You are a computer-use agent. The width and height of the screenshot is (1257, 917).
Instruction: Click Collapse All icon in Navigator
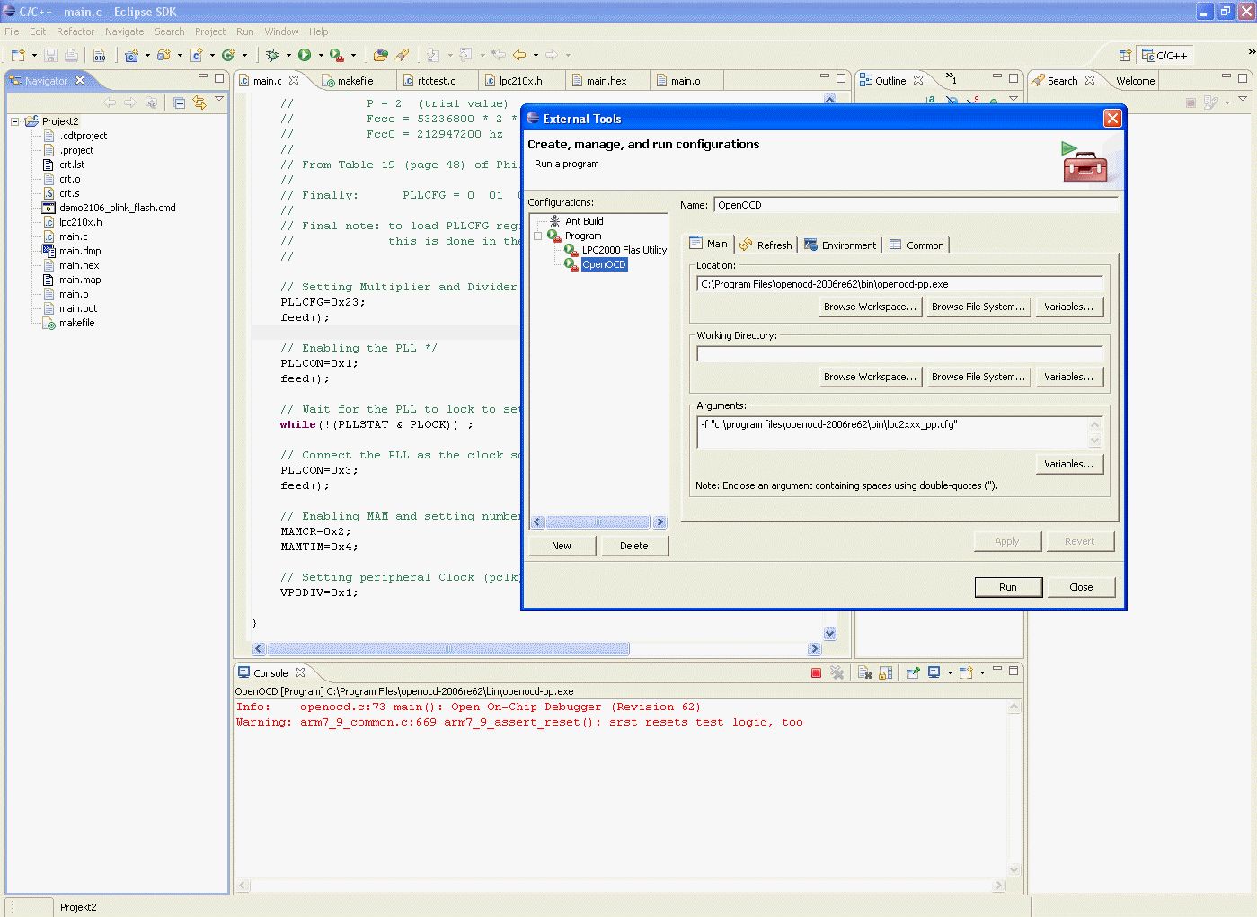pyautogui.click(x=180, y=102)
